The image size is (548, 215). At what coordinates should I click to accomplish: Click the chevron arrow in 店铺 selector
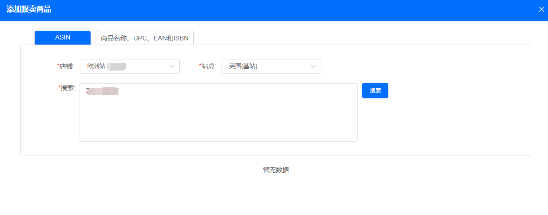(x=171, y=66)
